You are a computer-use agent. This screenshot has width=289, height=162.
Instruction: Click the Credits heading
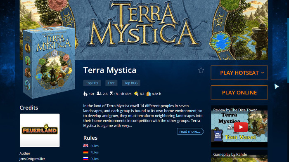pyautogui.click(x=29, y=108)
